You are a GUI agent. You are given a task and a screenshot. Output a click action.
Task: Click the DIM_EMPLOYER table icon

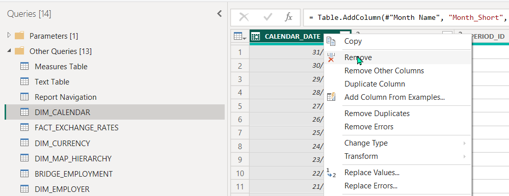pos(24,189)
